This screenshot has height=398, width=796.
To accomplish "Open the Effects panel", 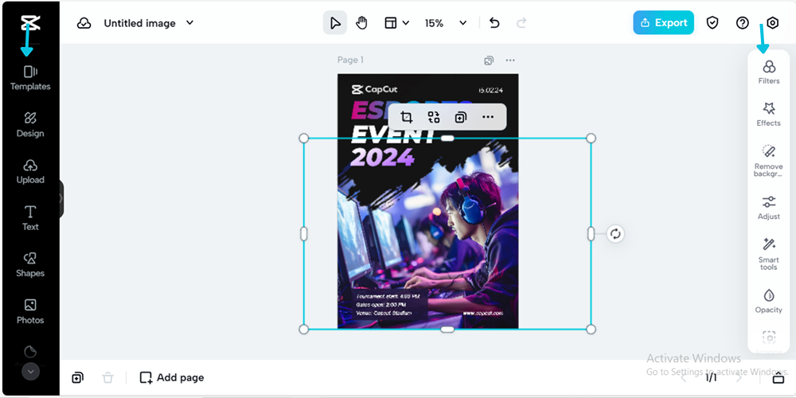I will [x=769, y=114].
